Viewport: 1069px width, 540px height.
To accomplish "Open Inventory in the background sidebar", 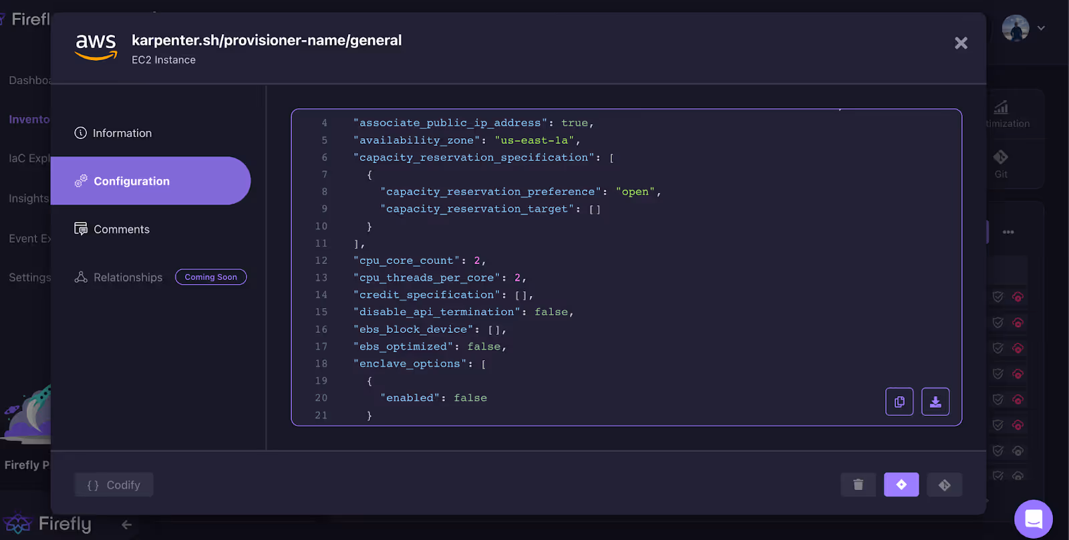I will (x=29, y=119).
